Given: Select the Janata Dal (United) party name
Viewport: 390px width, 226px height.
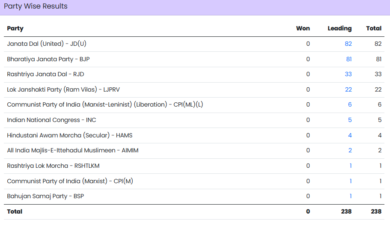Looking at the screenshot, I should coord(47,44).
